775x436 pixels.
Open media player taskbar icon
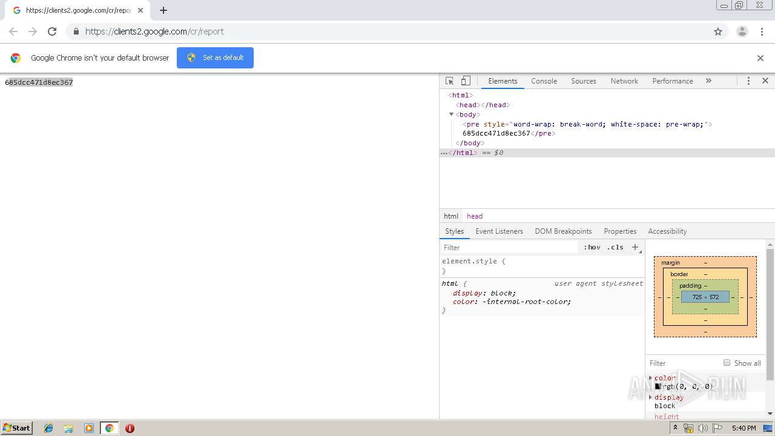coord(89,428)
